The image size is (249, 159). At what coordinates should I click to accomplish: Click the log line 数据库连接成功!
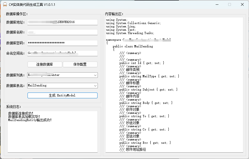coord(21,113)
